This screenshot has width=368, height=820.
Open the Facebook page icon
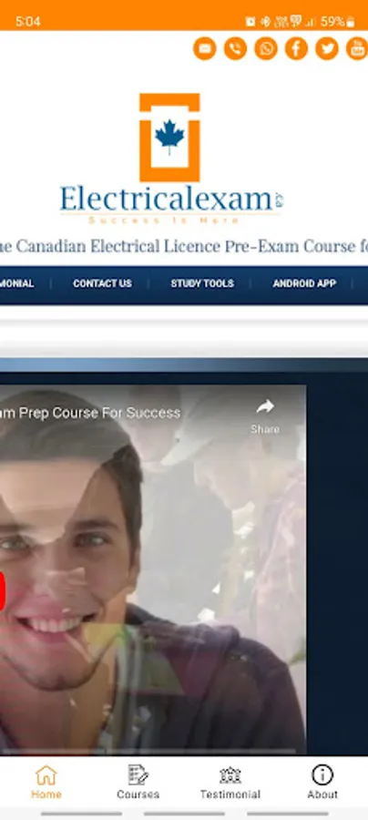point(296,48)
